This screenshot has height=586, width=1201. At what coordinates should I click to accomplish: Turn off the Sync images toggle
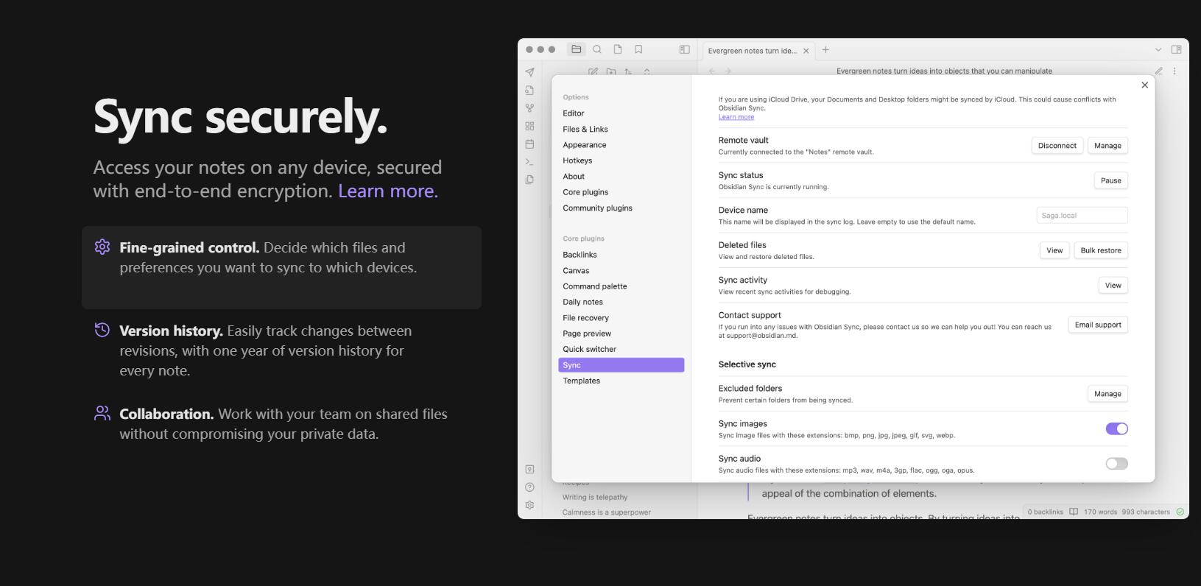pos(1116,428)
